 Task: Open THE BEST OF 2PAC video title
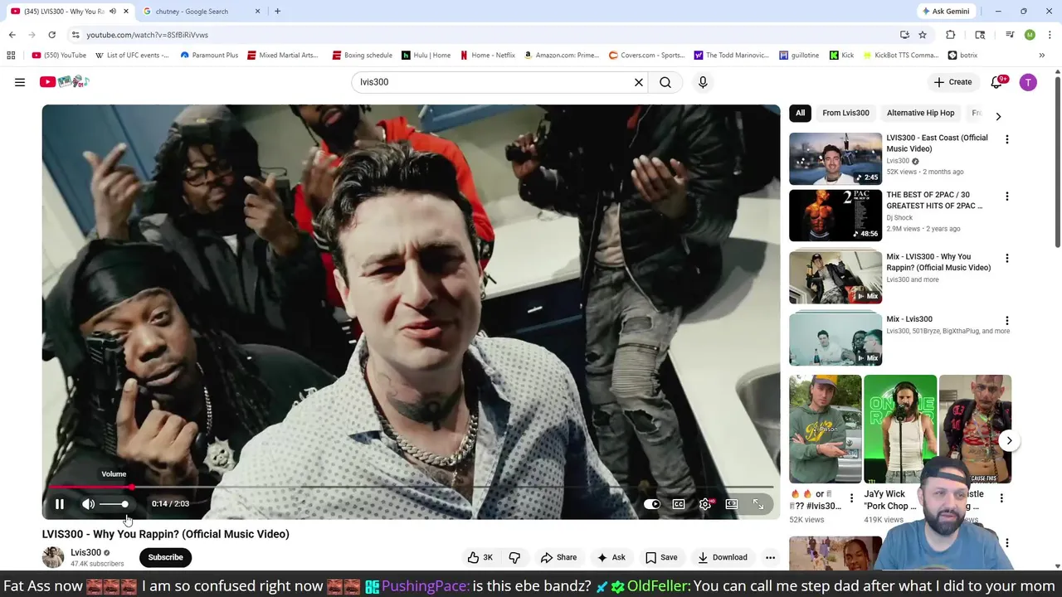pos(935,200)
